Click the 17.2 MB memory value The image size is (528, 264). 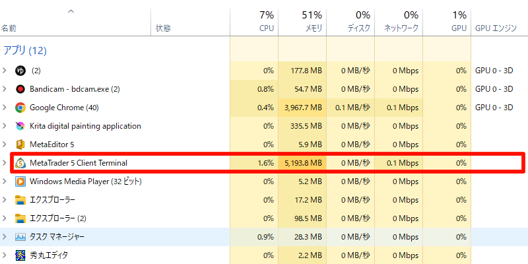point(308,201)
